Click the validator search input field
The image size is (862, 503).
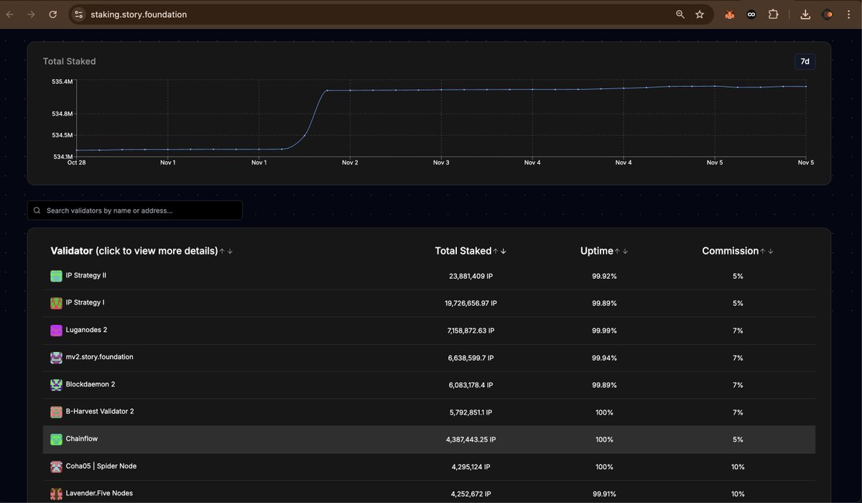[x=134, y=210]
